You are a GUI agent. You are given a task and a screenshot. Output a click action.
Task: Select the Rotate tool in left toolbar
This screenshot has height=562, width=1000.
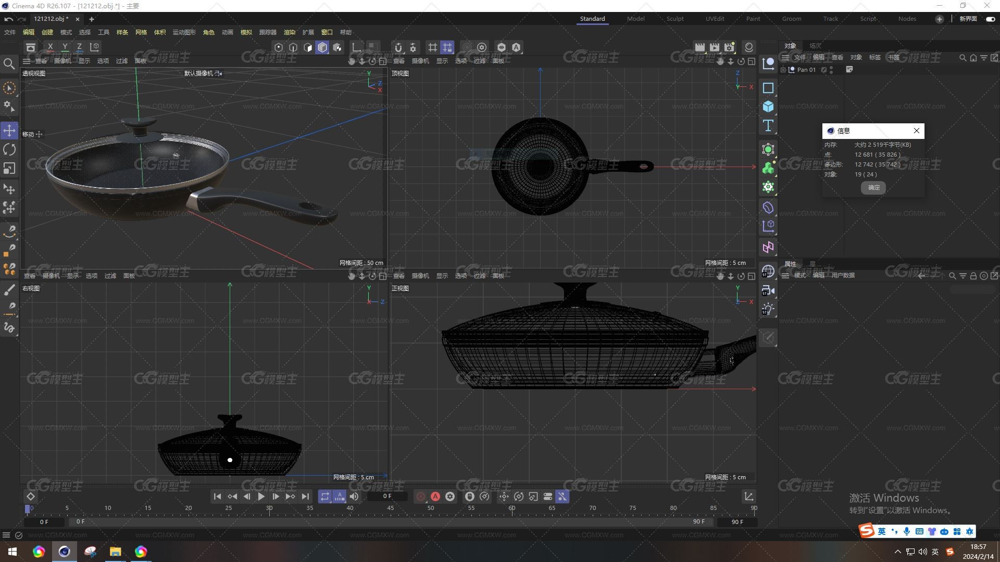point(9,150)
